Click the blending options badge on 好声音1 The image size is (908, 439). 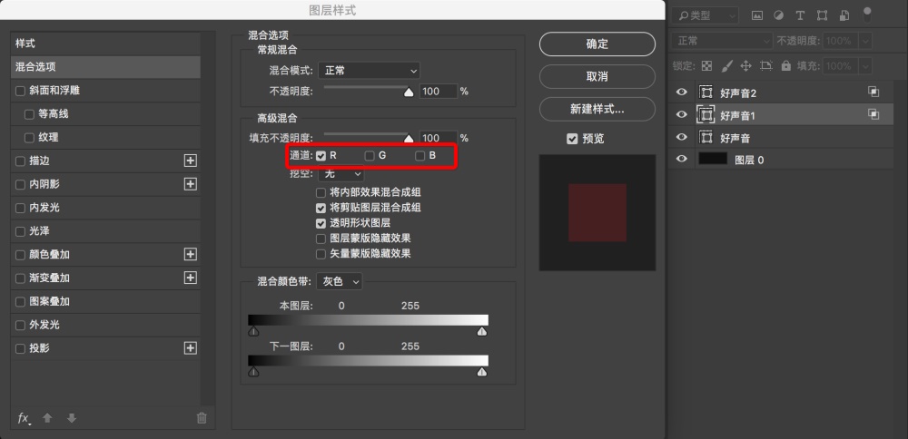(x=873, y=114)
